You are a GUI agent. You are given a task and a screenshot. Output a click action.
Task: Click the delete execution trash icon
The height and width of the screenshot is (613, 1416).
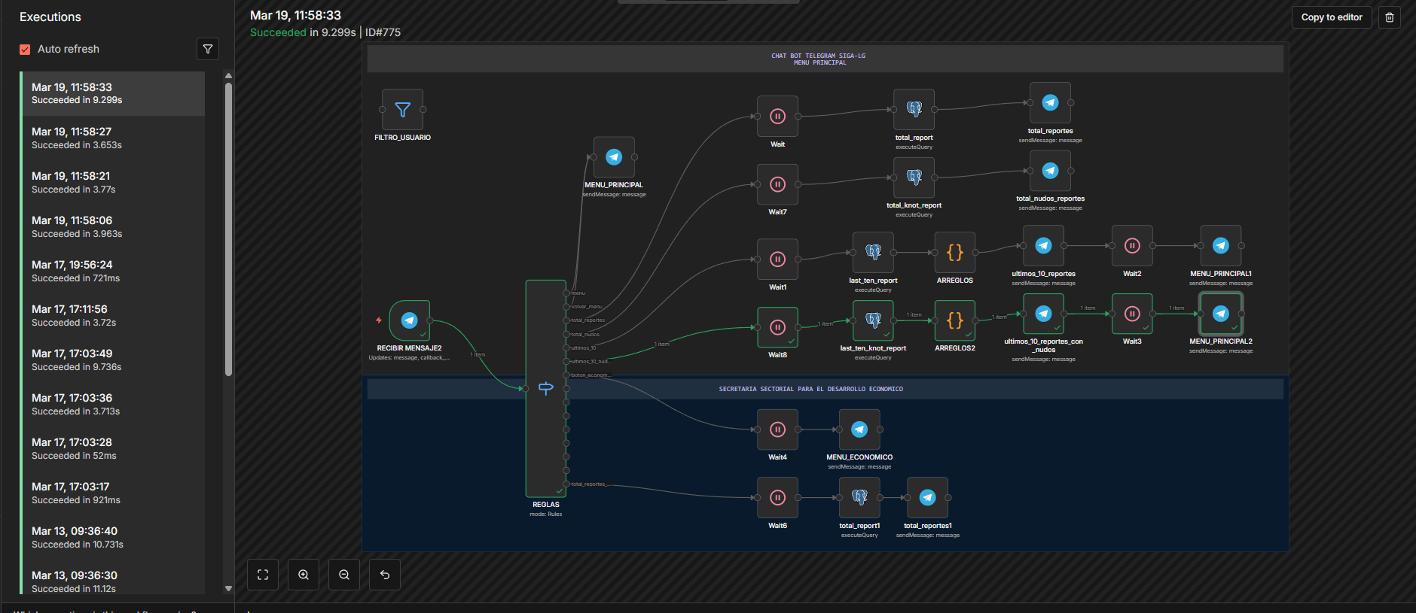[x=1390, y=17]
